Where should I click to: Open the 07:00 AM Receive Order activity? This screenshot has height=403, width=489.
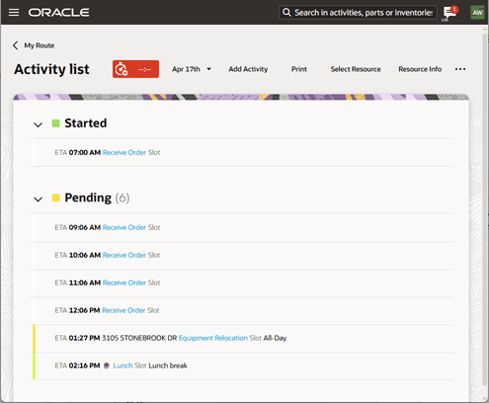(124, 152)
